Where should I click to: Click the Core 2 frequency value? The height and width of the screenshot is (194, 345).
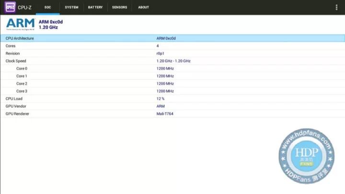[165, 83]
